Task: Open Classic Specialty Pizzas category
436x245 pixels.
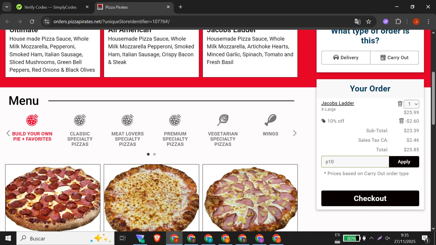Action: point(80,130)
